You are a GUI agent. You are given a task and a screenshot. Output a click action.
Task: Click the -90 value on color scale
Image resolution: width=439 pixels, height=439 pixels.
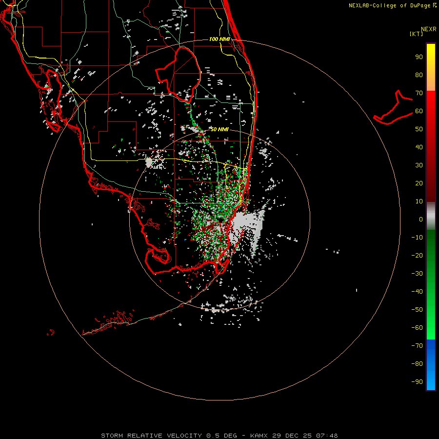click(x=417, y=382)
